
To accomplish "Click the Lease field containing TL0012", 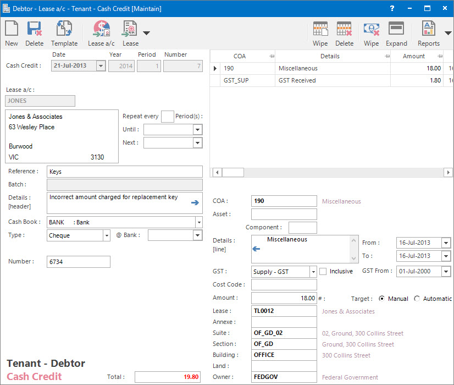I will 284,311.
